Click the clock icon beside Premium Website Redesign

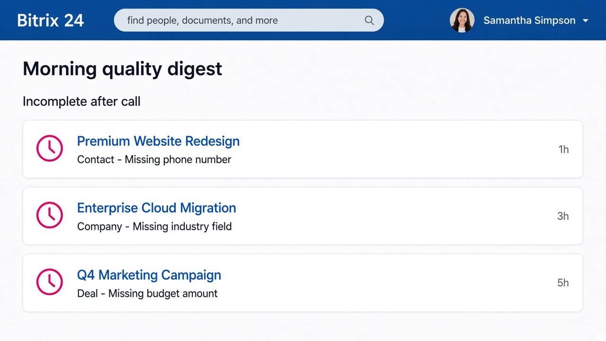point(50,148)
